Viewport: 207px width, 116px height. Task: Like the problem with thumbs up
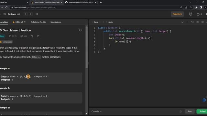pyautogui.click(x=13, y=36)
